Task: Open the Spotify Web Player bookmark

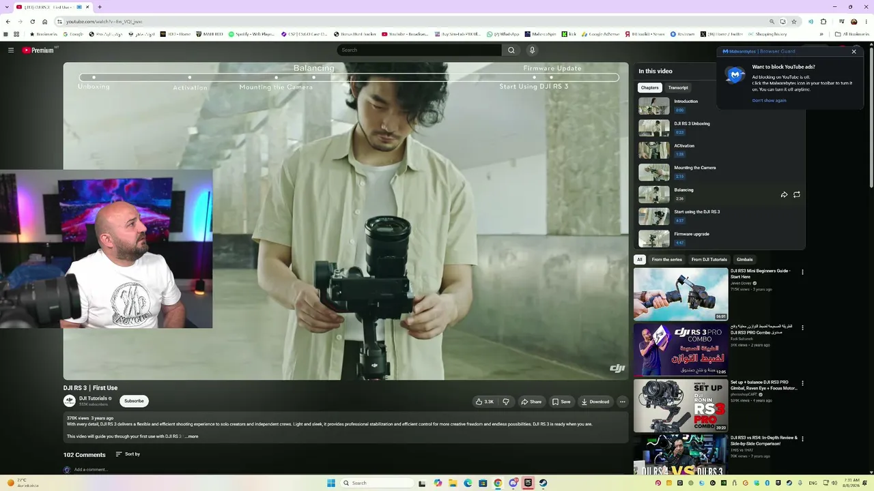Action: point(252,34)
